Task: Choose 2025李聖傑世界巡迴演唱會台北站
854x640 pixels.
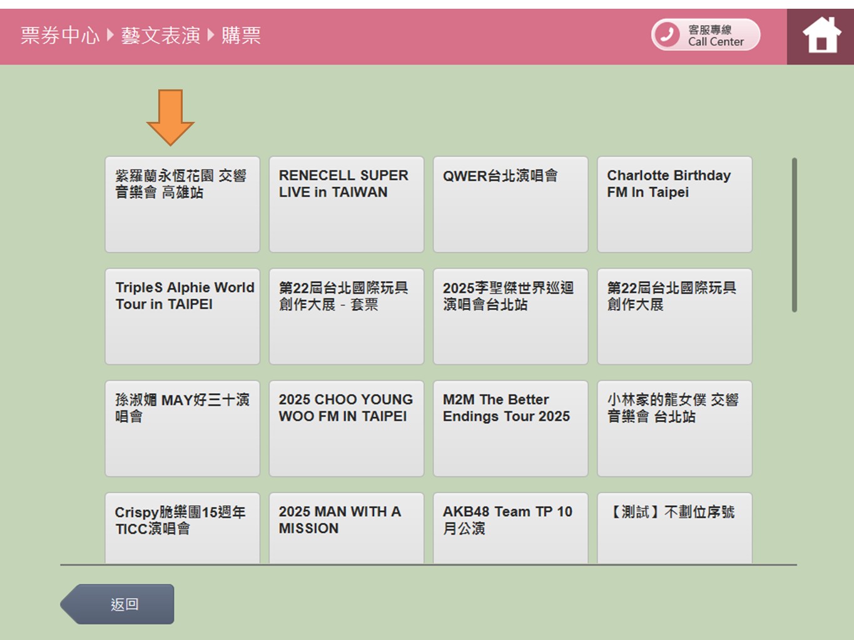Action: pos(510,316)
